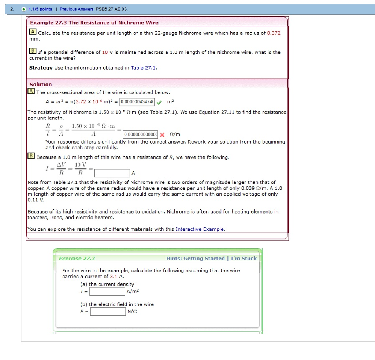Screen dimensions: 375x360
Task: Click the part A icon in the Solution section
Action: tap(31, 90)
